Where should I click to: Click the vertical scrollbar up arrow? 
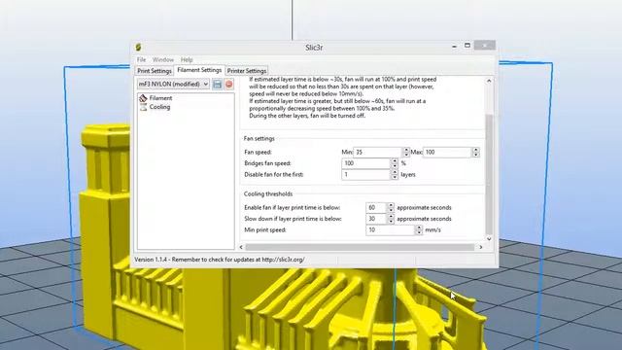click(489, 81)
